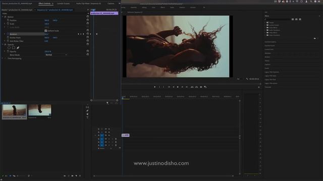Select the Type tool in the tools panel
323x181 pixels.
tap(87, 118)
